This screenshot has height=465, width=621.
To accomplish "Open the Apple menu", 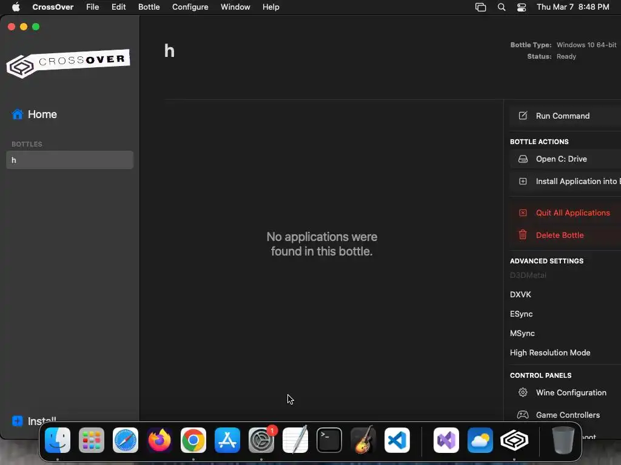I will click(x=16, y=7).
